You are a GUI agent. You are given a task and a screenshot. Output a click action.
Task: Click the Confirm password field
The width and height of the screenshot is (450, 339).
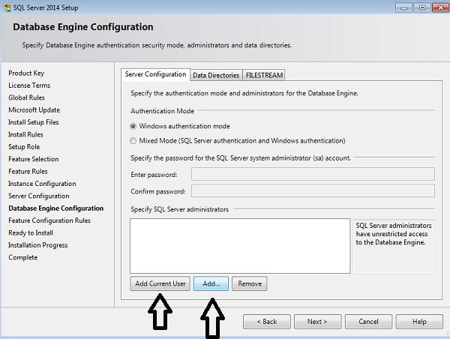[313, 191]
